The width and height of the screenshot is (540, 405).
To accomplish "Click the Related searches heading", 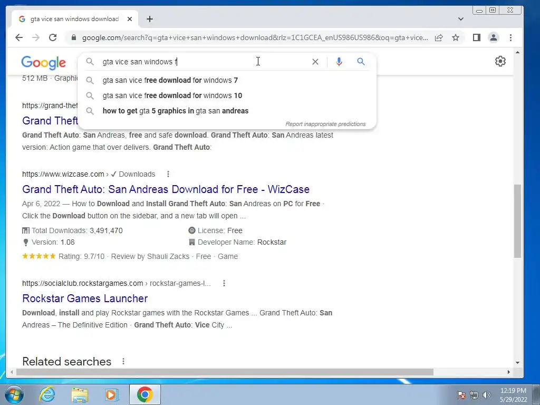I will [67, 361].
